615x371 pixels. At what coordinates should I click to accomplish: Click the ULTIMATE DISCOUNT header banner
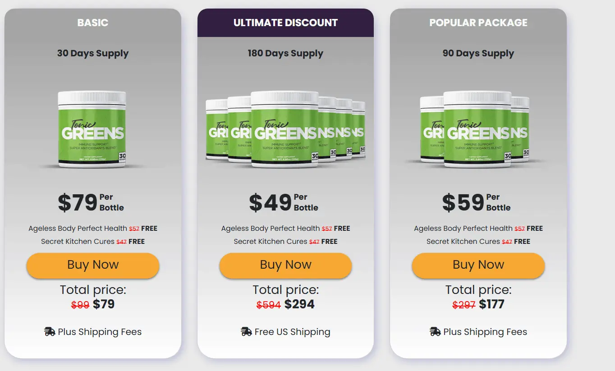coord(285,23)
